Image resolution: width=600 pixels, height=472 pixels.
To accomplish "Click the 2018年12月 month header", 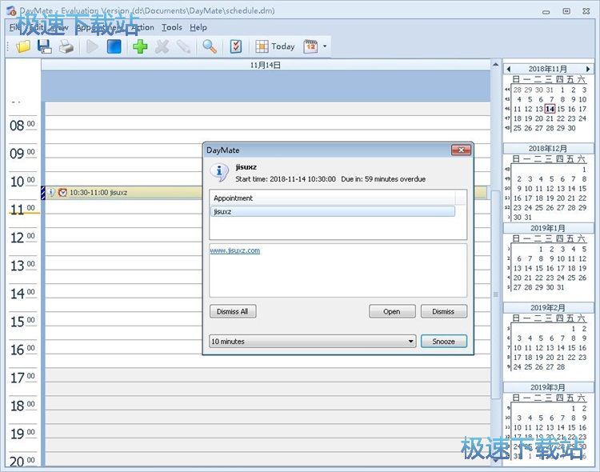I will pyautogui.click(x=547, y=149).
